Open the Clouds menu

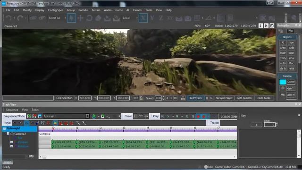137,10
